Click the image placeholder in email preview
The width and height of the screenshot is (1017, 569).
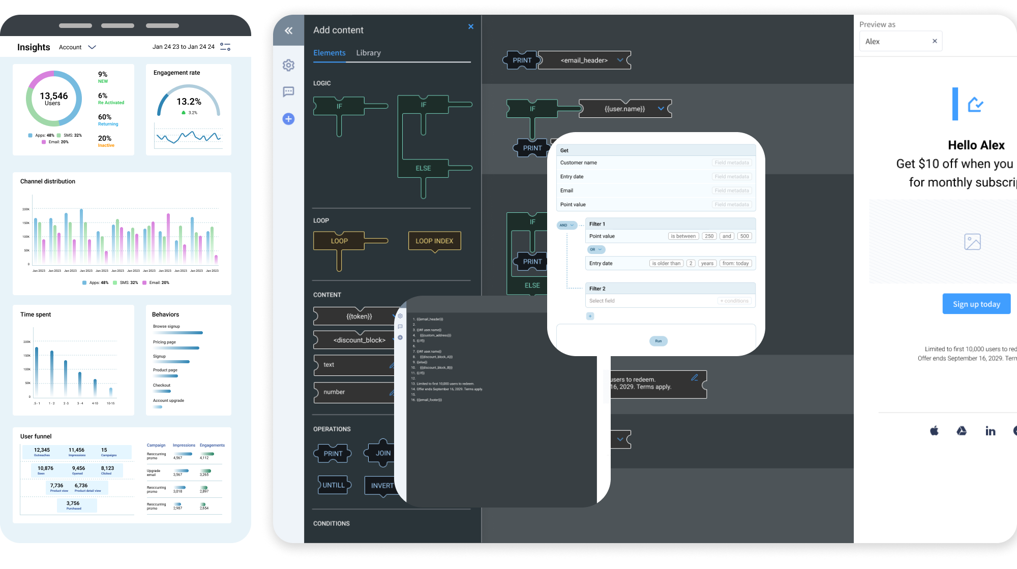972,241
